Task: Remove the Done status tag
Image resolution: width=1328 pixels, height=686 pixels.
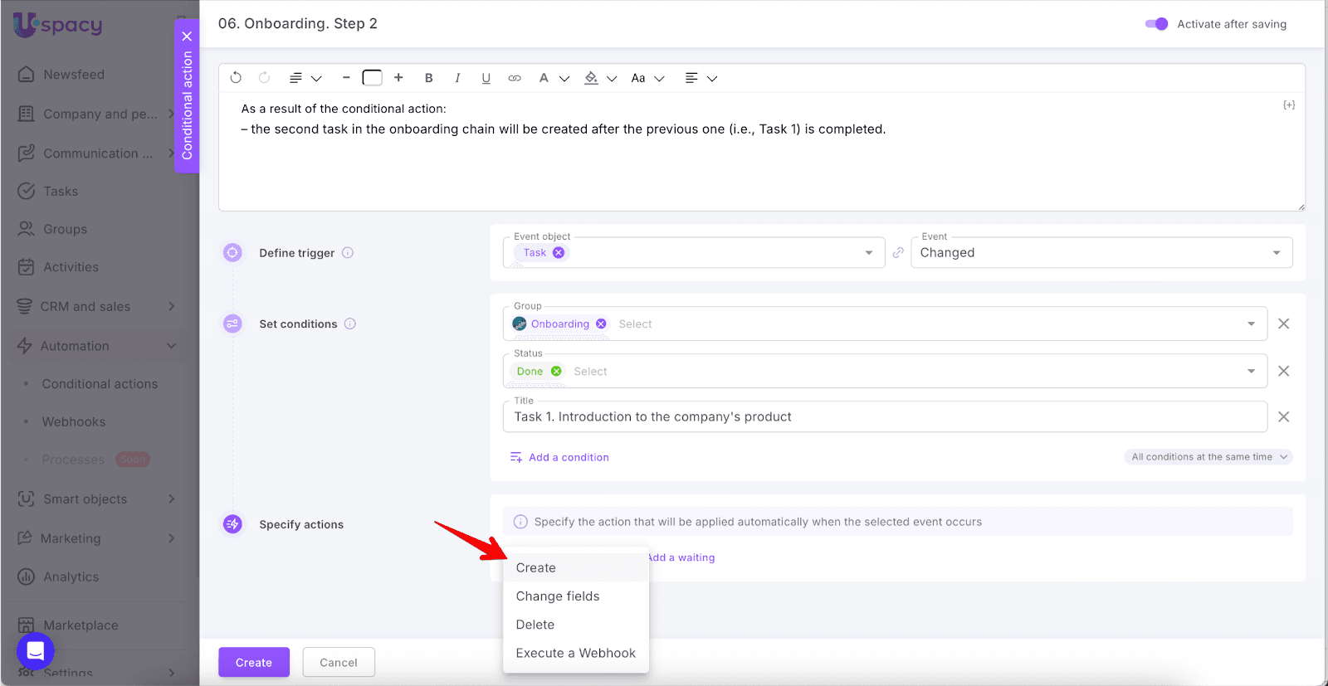Action: coord(556,372)
